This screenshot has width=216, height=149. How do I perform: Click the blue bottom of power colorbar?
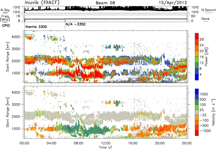(197, 77)
